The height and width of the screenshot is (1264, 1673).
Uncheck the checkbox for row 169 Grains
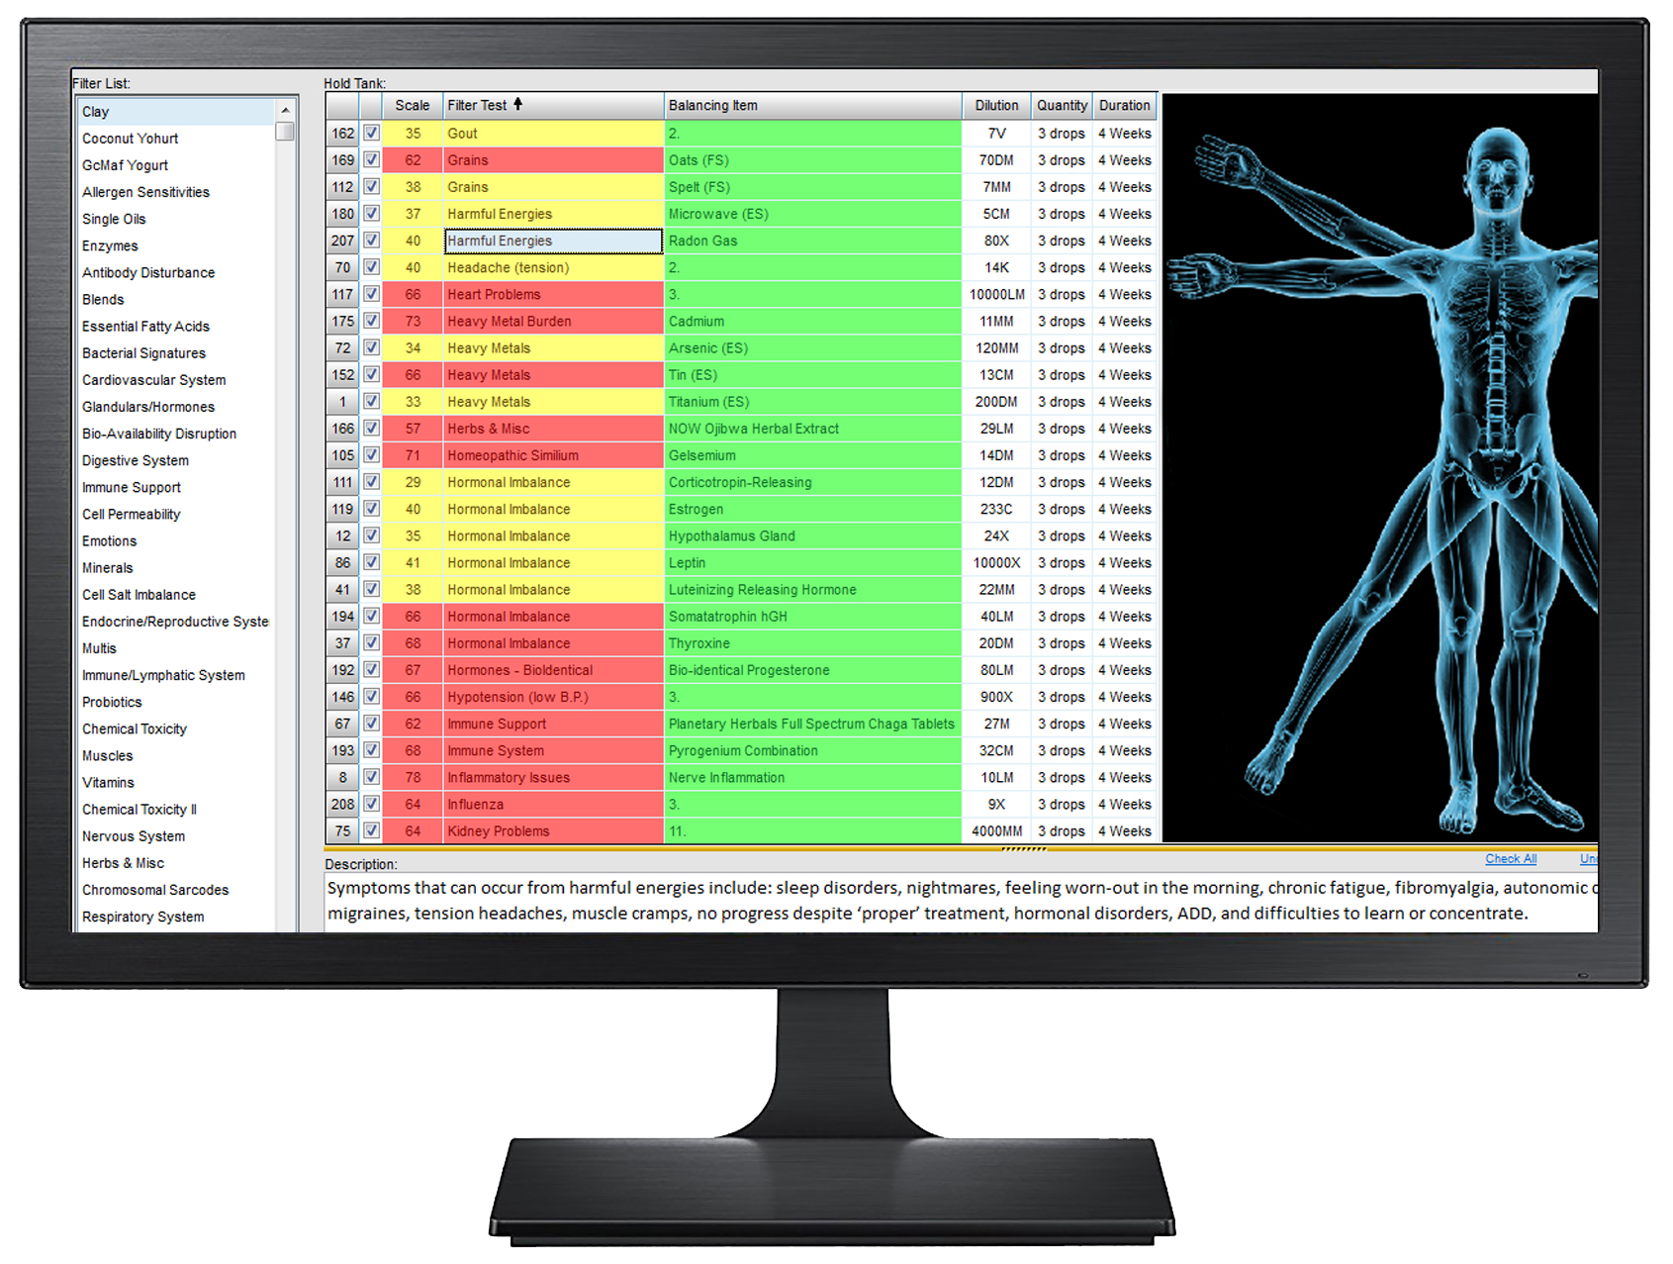(371, 159)
